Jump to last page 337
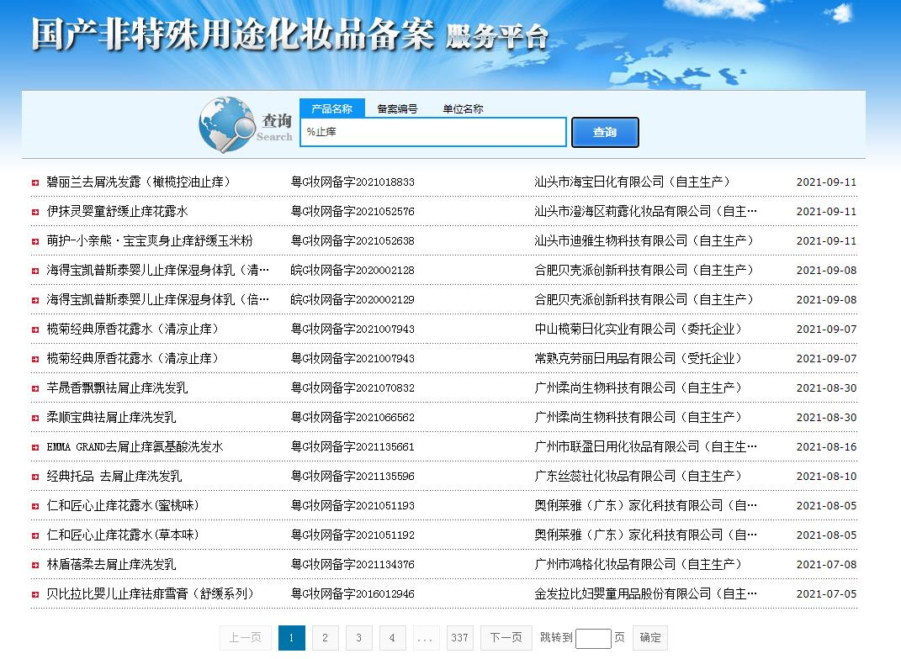 point(459,638)
